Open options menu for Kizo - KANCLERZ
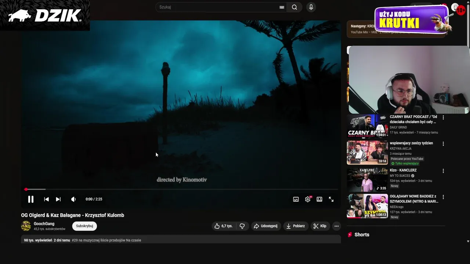470x264 pixels. (x=443, y=171)
